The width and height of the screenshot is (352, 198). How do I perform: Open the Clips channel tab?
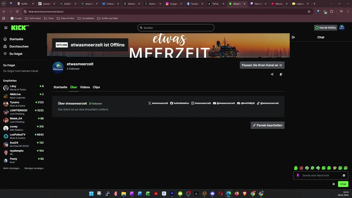click(x=96, y=87)
